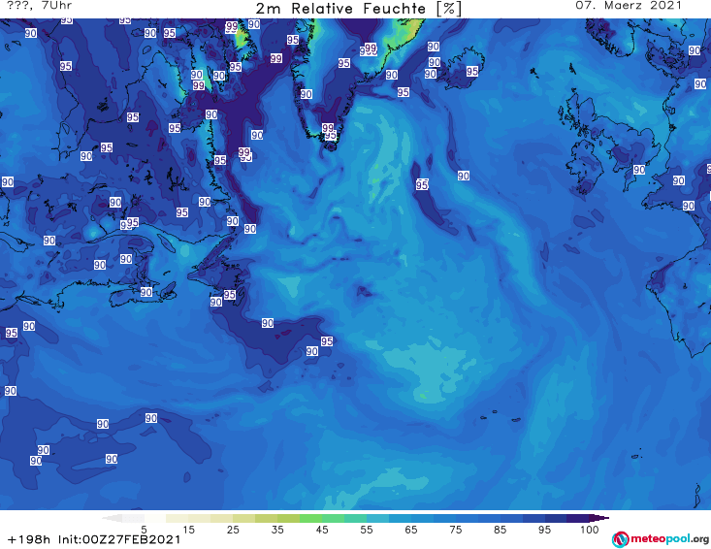
Task: Click the '85' value on the color scale
Action: (500, 529)
